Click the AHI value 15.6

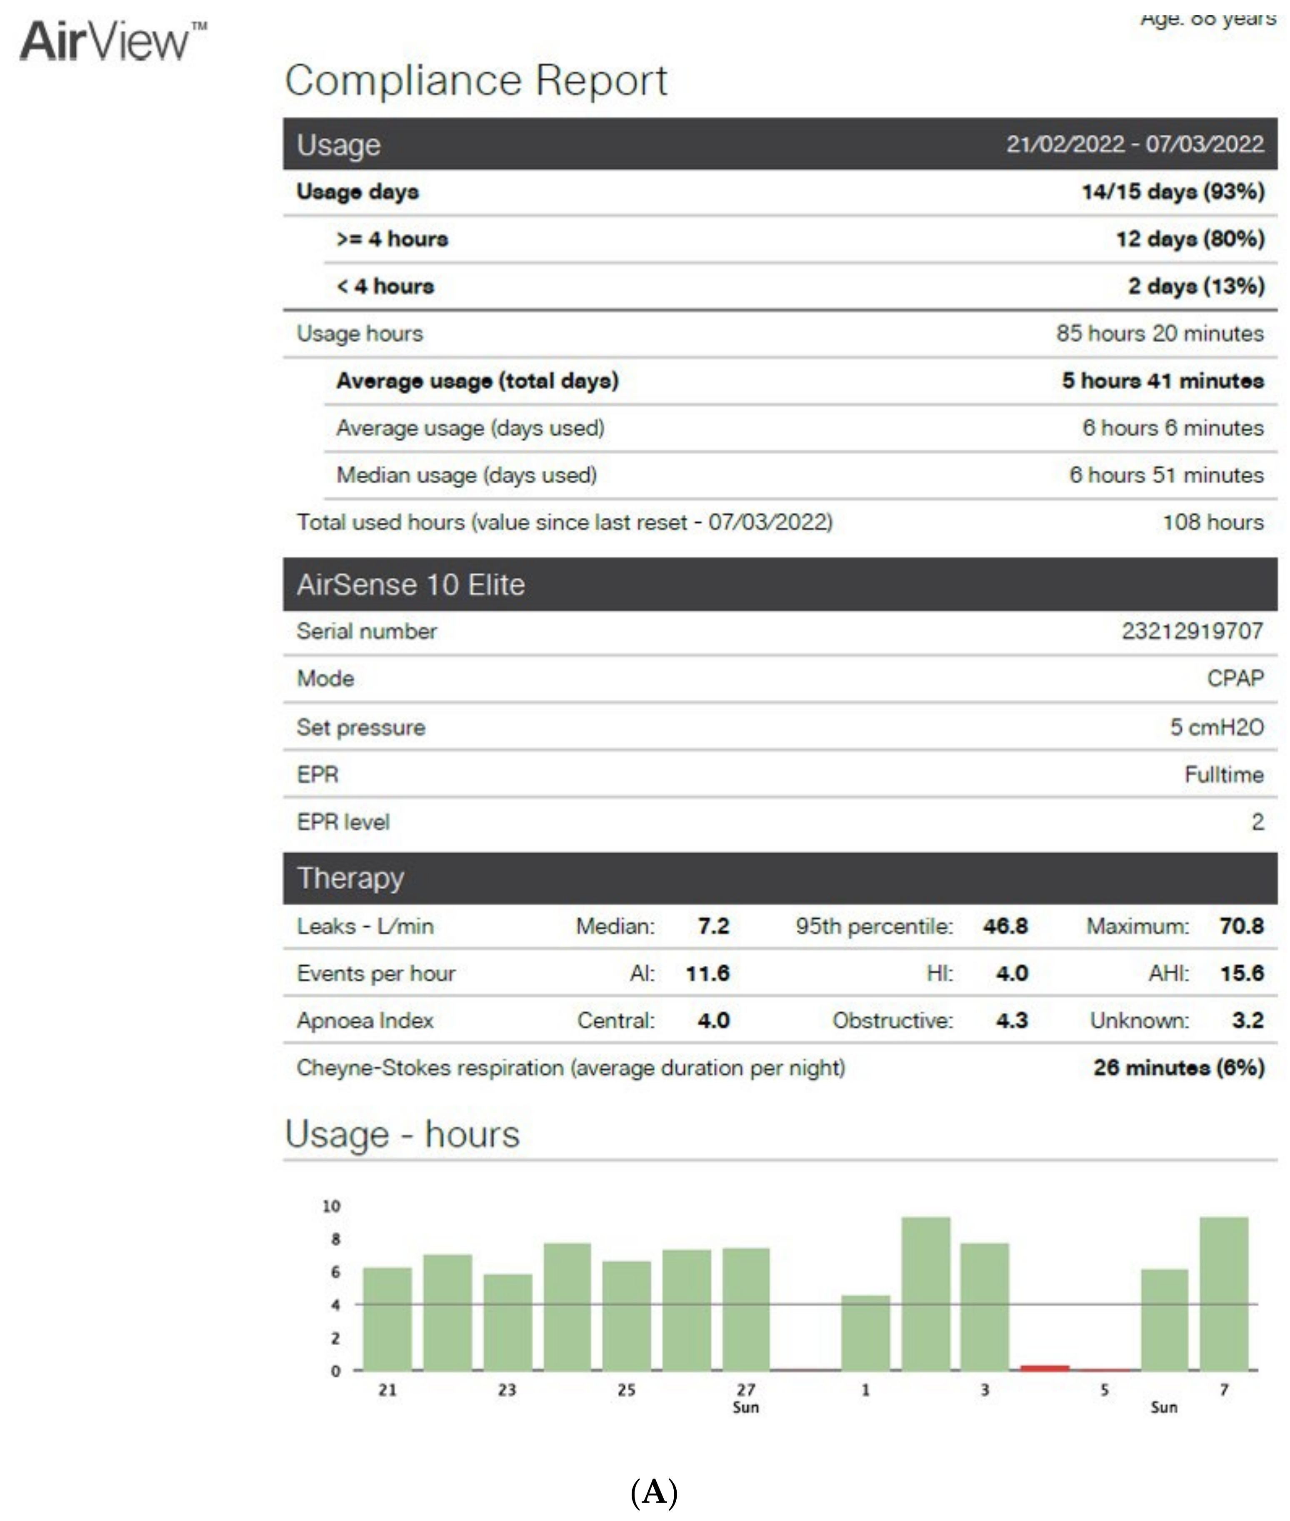click(x=1242, y=973)
